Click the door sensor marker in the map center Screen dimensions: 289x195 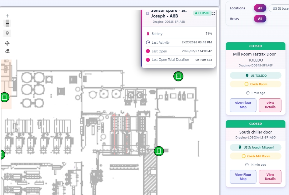pyautogui.click(x=159, y=151)
